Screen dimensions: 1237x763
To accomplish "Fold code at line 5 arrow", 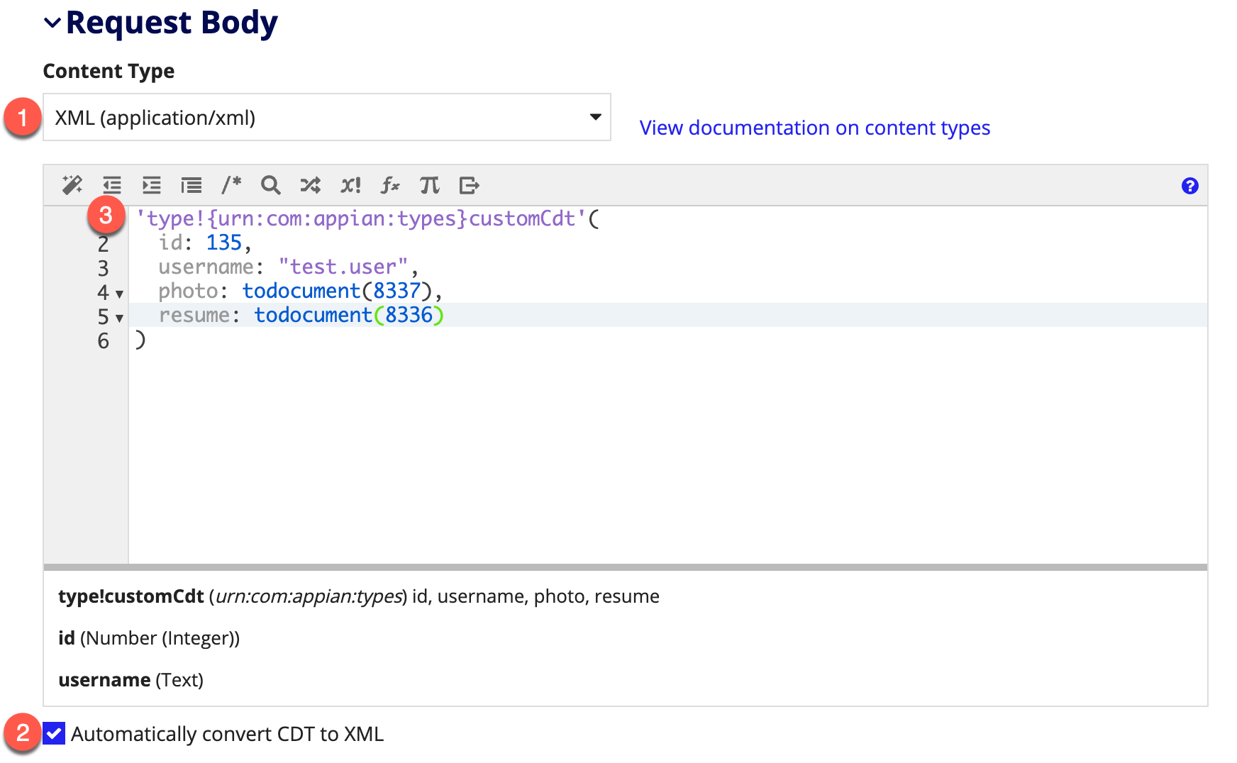I will coord(119,318).
